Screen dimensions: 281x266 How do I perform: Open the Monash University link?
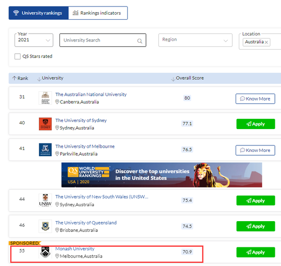point(75,249)
